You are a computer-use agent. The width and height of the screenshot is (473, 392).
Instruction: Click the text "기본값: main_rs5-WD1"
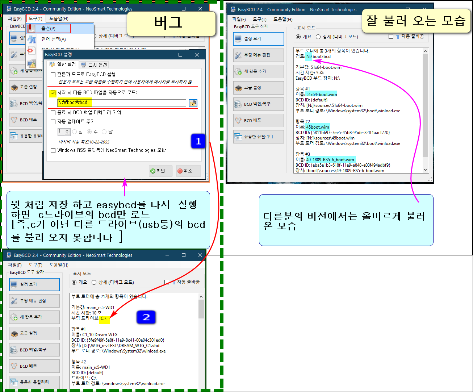[x=93, y=308]
